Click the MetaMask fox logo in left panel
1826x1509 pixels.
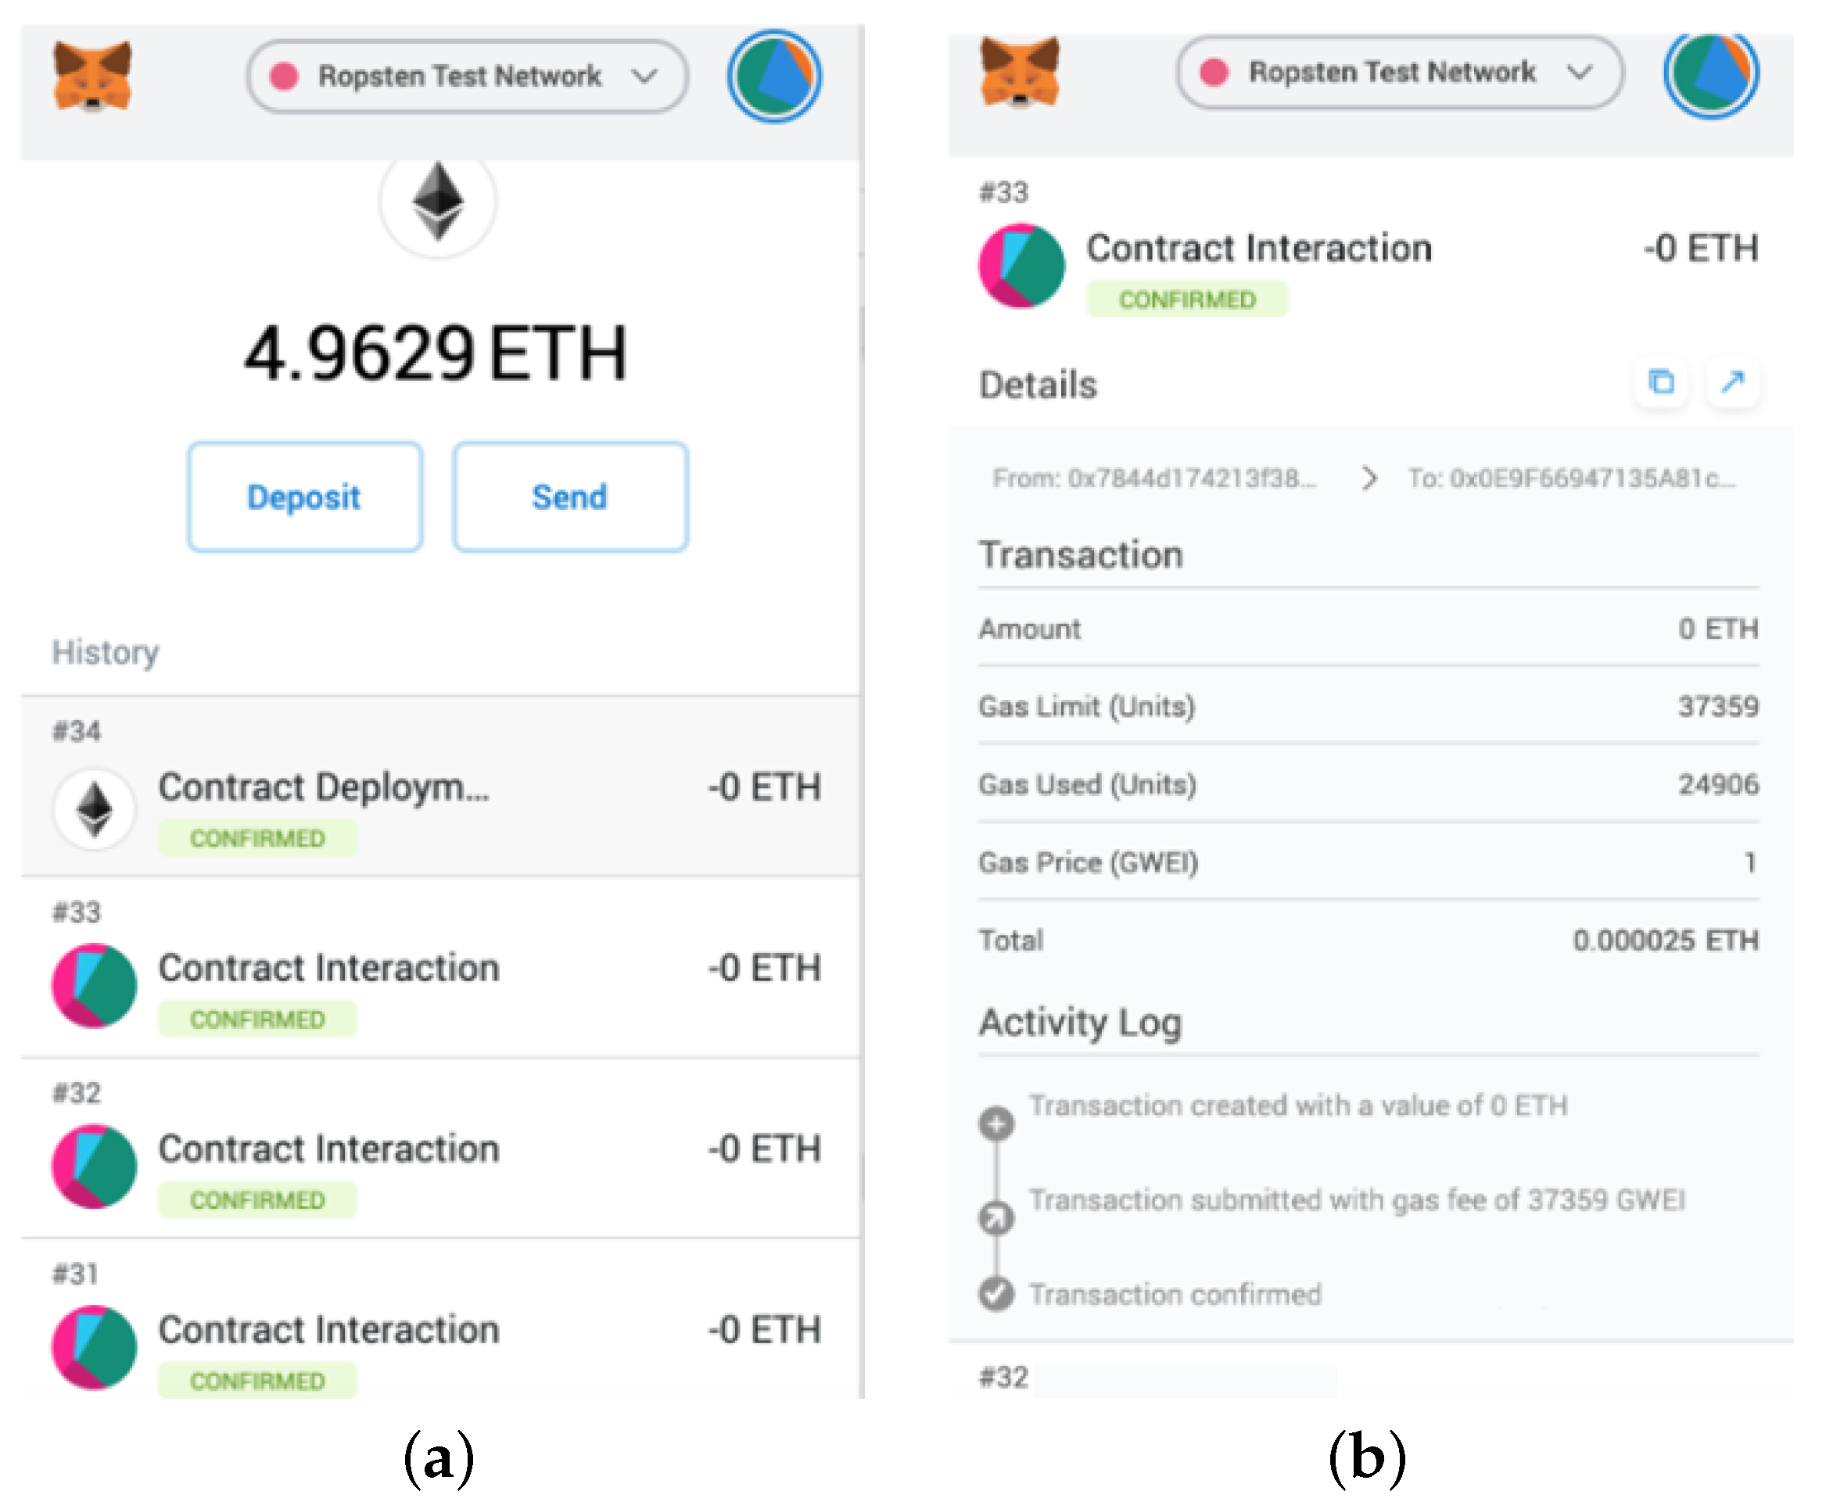coord(92,76)
